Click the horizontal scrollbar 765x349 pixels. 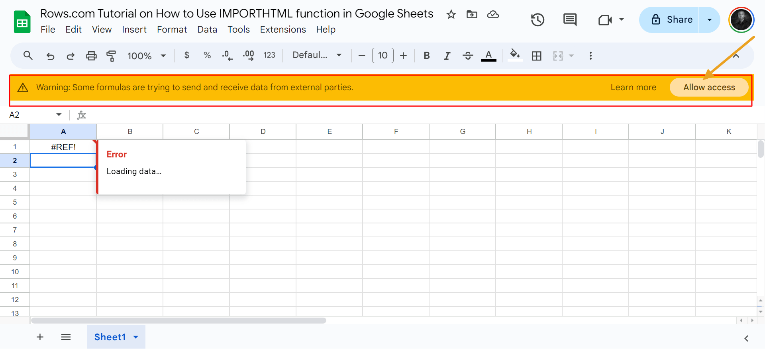178,320
